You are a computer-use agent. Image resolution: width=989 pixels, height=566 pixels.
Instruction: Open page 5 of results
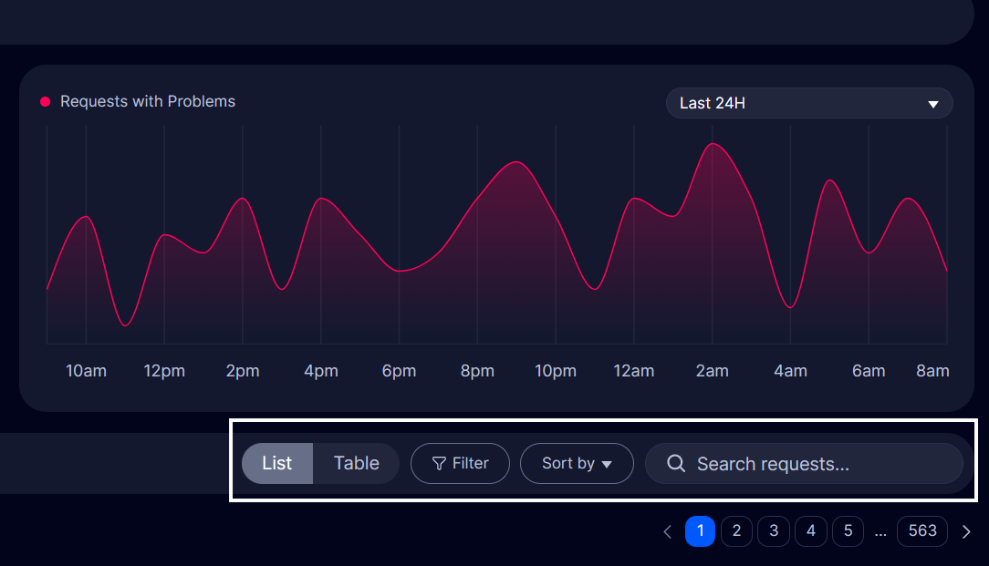(x=848, y=530)
